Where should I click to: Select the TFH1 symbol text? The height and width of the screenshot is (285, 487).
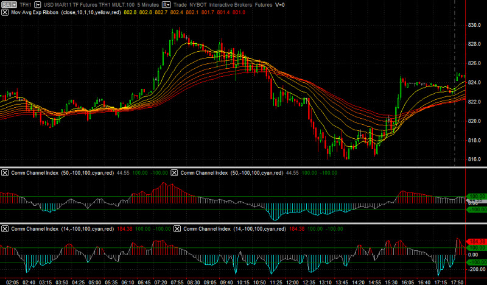click(25, 4)
